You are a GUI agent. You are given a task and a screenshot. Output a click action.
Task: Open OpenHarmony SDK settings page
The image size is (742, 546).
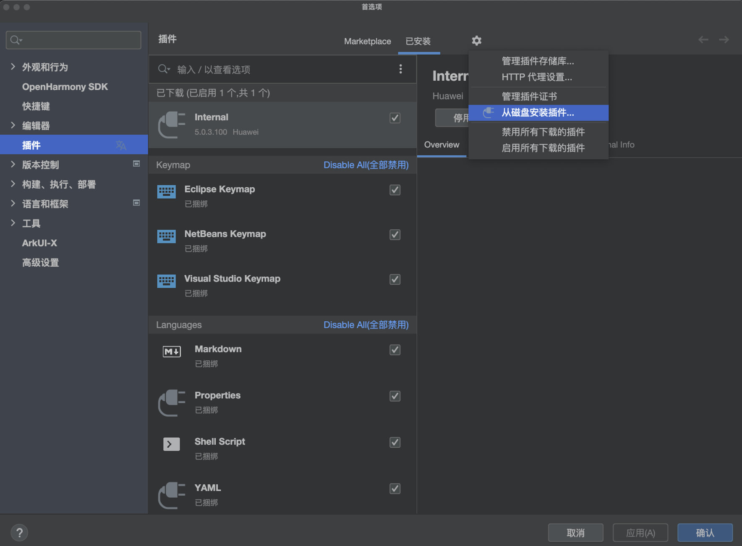(x=65, y=87)
